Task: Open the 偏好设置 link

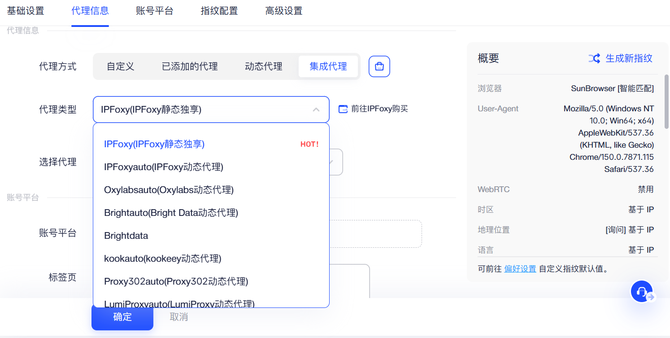Action: pos(520,269)
